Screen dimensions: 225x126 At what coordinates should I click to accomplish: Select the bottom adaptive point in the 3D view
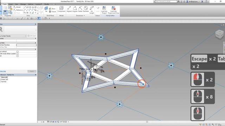120,104
